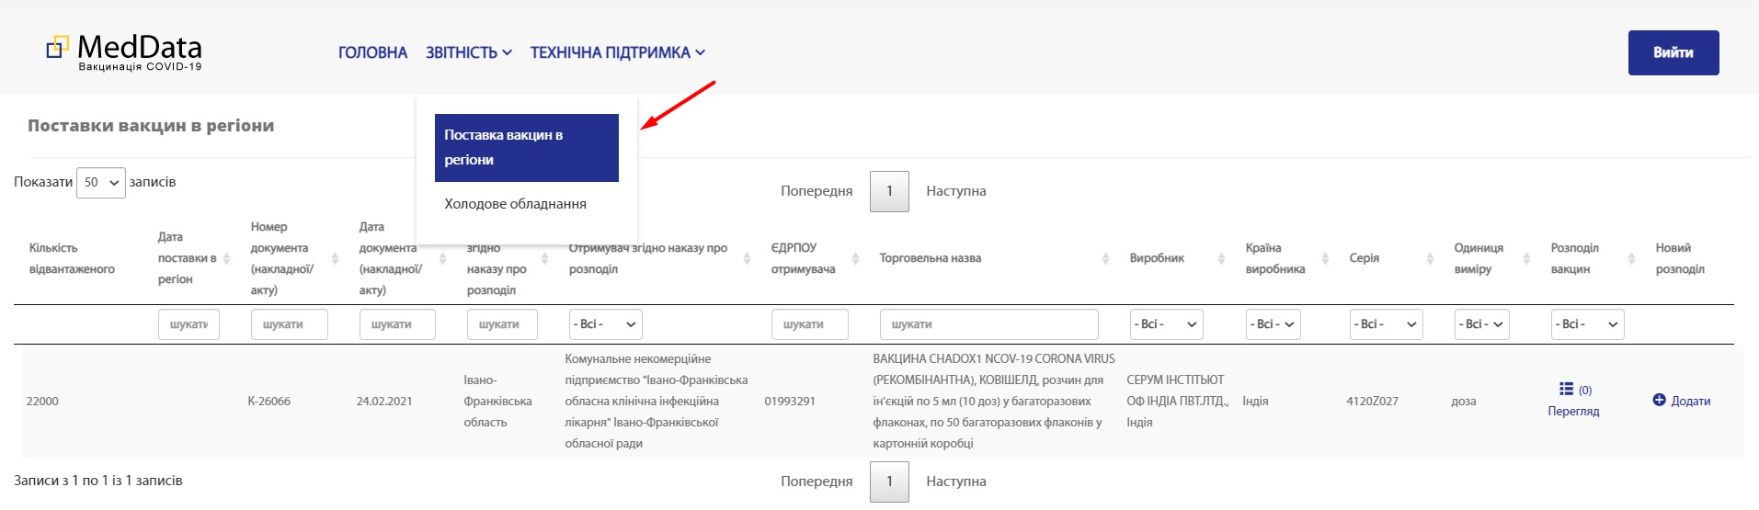Click the MedData logo icon
Image resolution: width=1759 pixels, height=510 pixels.
[x=58, y=47]
